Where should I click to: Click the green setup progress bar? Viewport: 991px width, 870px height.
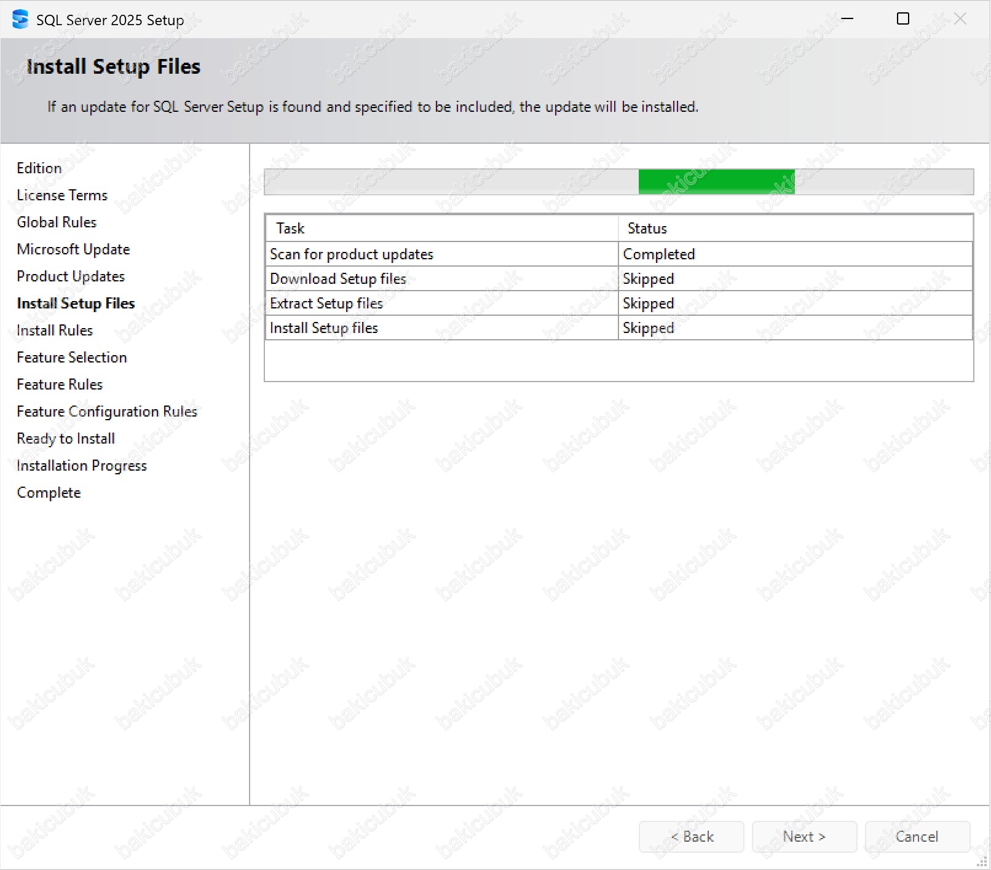(x=618, y=182)
